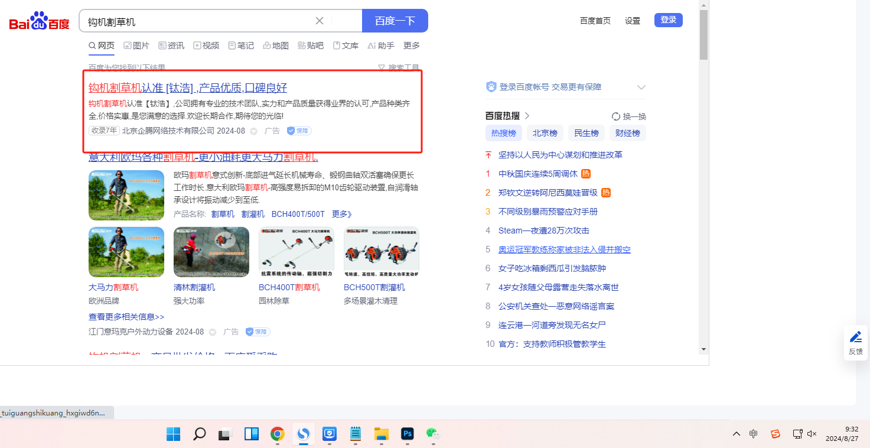Open Google Chrome from the taskbar
The height and width of the screenshot is (448, 870).
(x=277, y=434)
